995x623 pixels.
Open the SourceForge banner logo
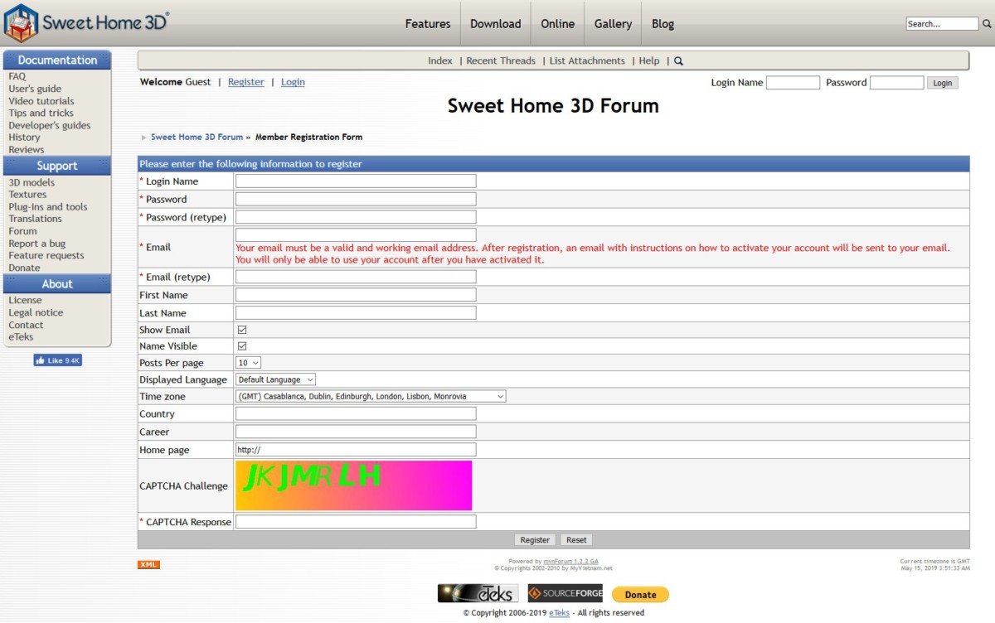tap(565, 594)
